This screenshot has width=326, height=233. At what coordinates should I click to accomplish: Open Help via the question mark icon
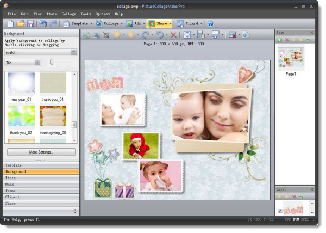211,24
